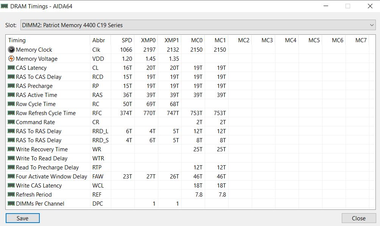The image size is (380, 226).
Task: Click the RAS Active Time chip icon
Action: (11, 95)
